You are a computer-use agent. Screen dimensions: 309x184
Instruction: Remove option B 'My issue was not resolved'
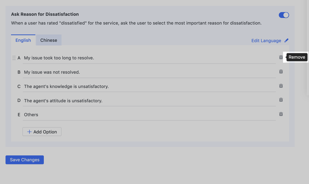(281, 71)
